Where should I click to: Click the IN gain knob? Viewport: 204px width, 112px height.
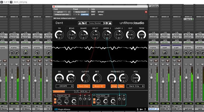point(59,35)
